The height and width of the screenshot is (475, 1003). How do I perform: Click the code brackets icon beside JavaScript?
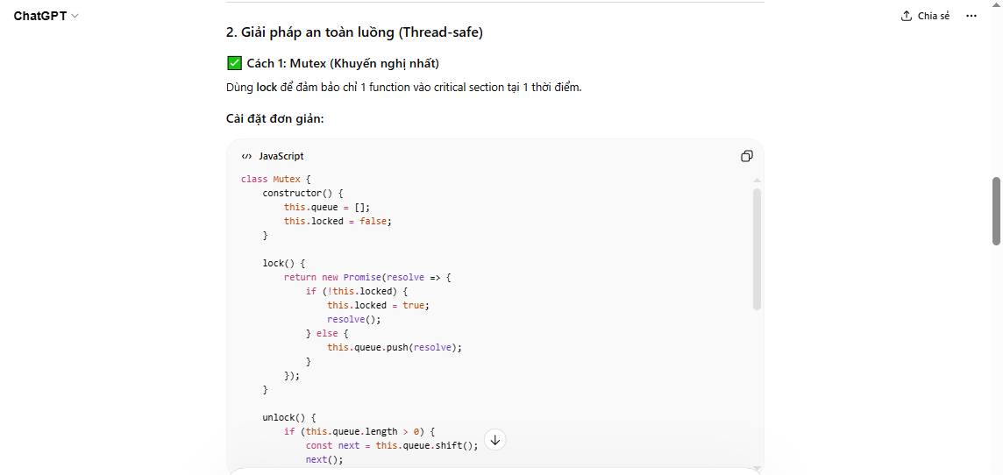coord(246,156)
